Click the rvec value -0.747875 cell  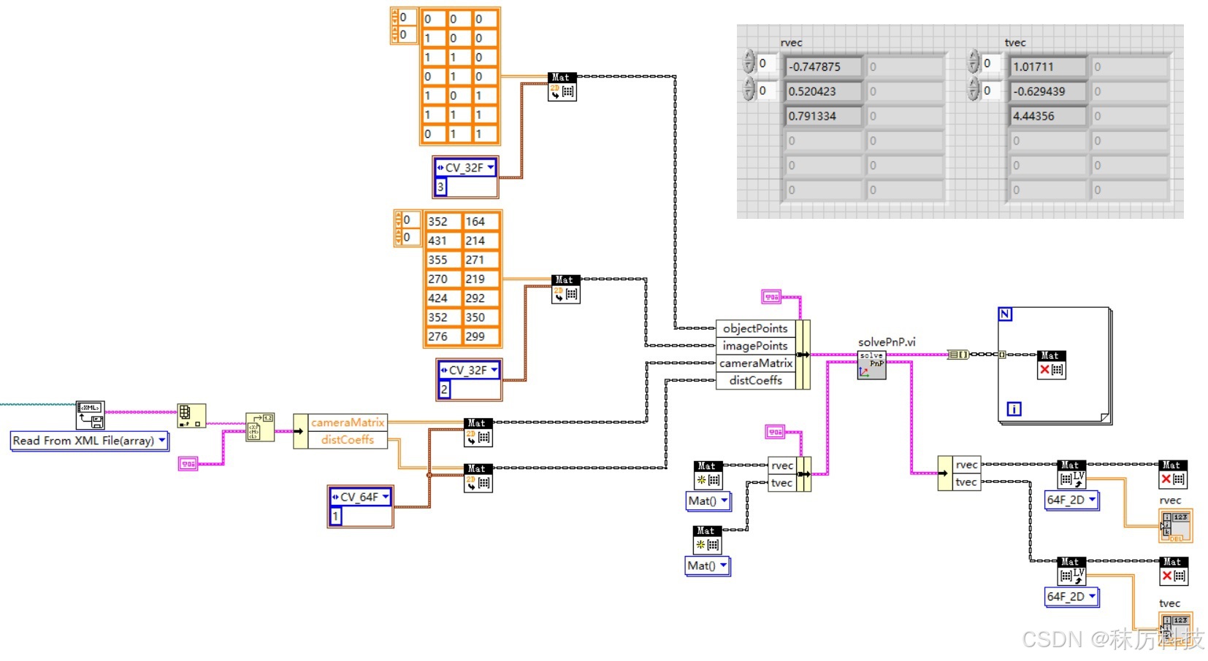(x=825, y=66)
